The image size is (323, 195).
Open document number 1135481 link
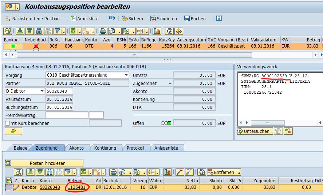[x=76, y=187]
